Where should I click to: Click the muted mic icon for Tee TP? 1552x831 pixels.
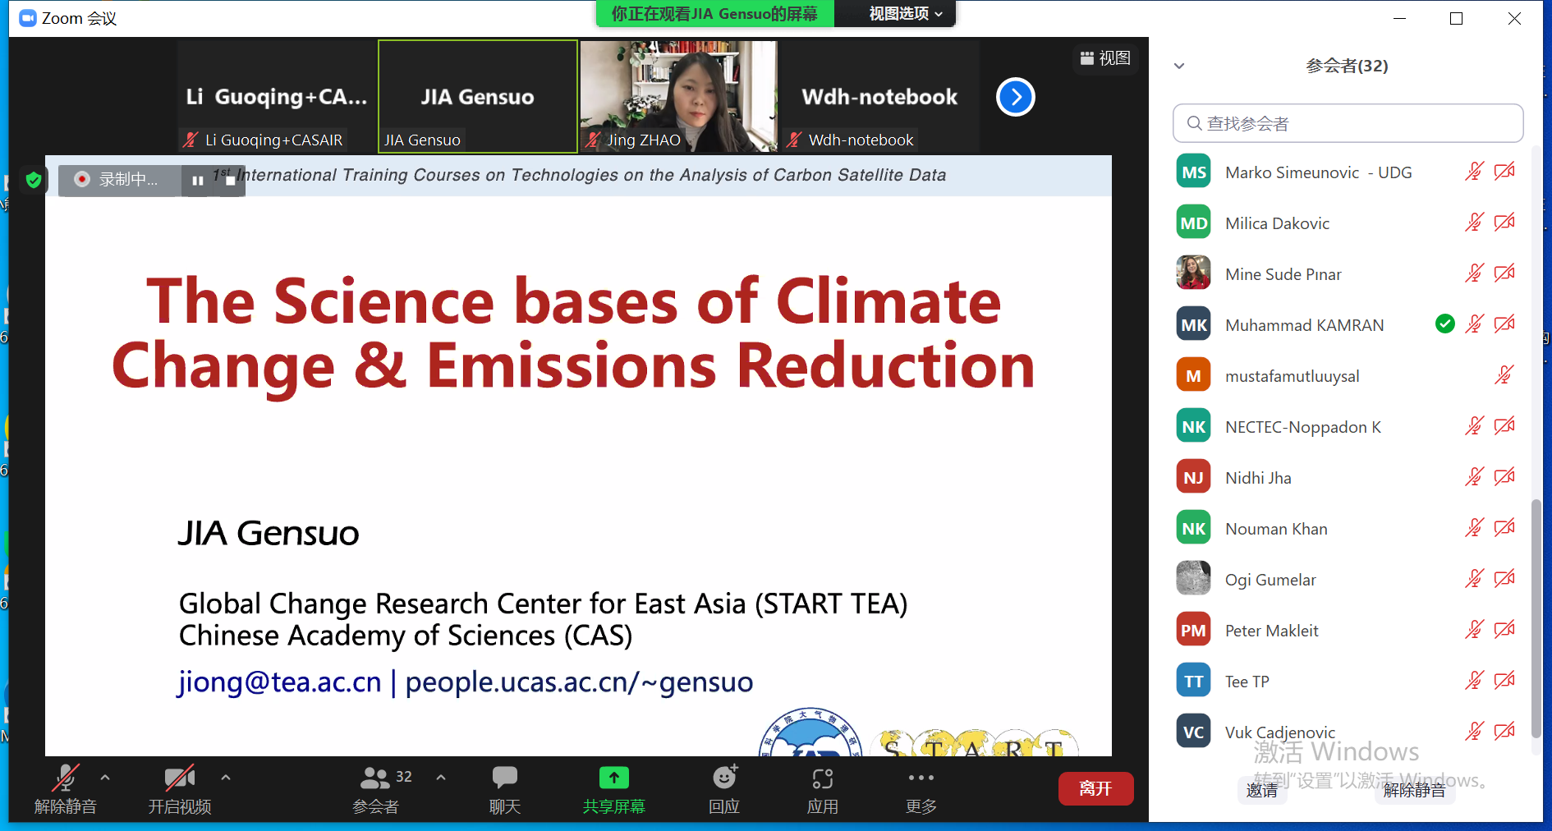click(1474, 681)
